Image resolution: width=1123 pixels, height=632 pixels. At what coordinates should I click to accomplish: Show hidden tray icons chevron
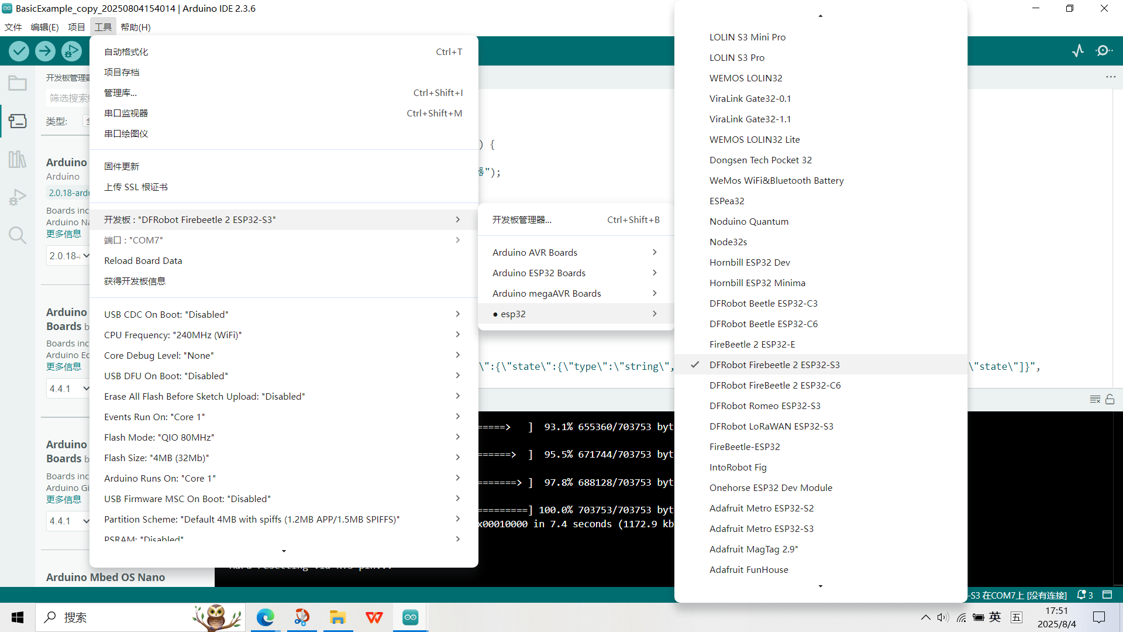(x=925, y=617)
